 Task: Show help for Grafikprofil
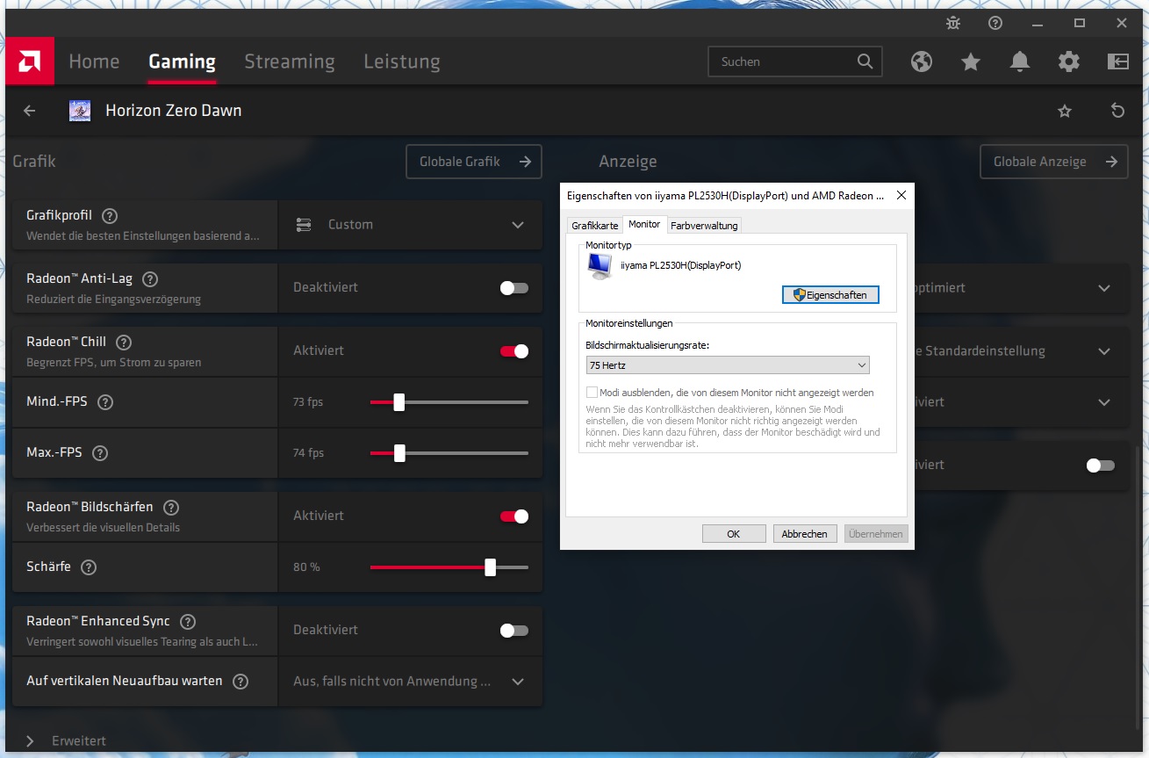(110, 215)
